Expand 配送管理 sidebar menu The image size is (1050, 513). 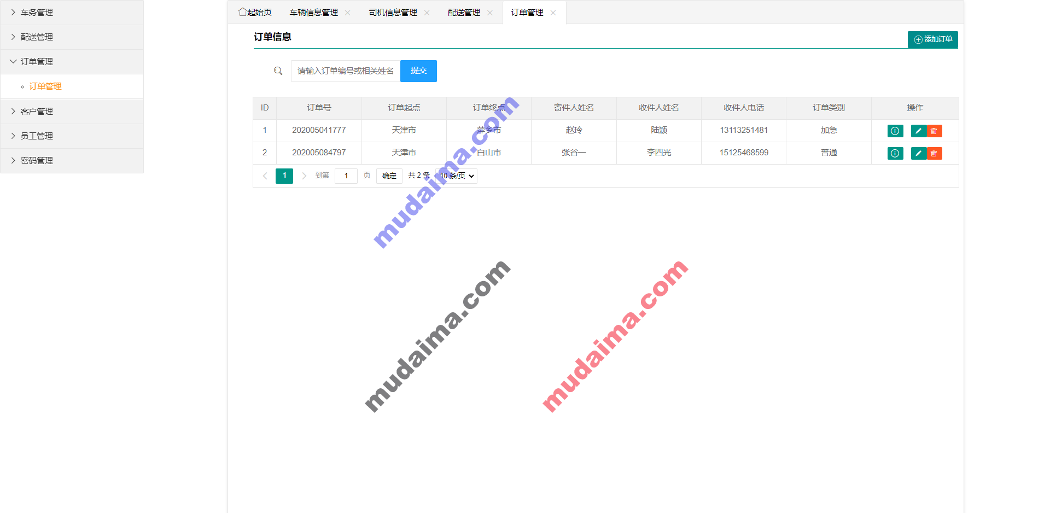coord(72,37)
